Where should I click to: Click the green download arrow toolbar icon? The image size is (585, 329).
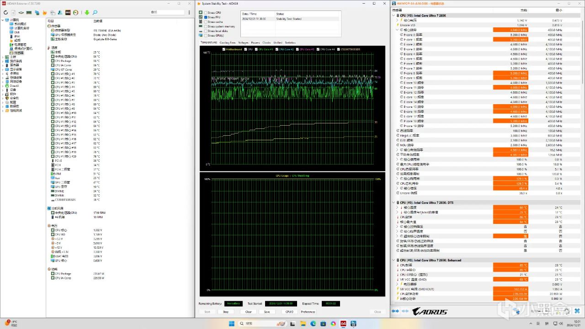click(x=87, y=13)
